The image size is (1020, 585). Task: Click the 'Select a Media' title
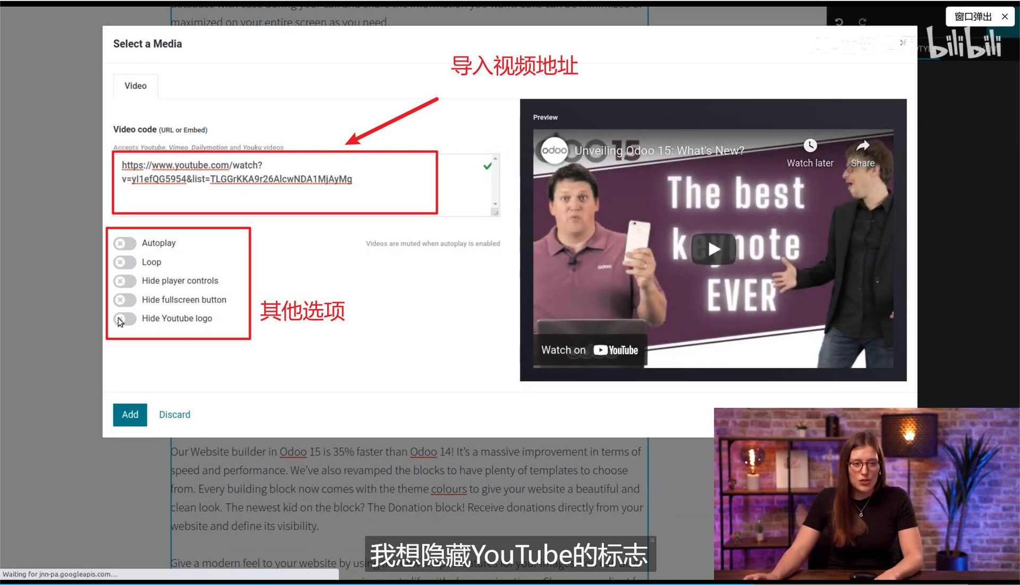tap(147, 44)
